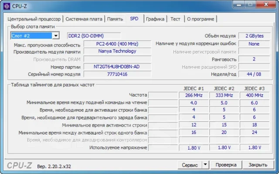Click the empty Наличие расширений SPD field
Screen dimensions: 279x174
254,67
